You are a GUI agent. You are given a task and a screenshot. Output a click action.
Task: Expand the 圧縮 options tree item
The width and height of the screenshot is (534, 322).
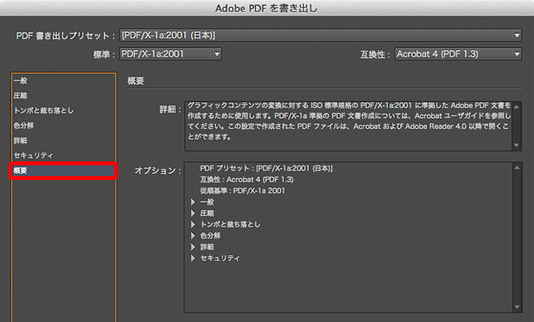point(193,213)
